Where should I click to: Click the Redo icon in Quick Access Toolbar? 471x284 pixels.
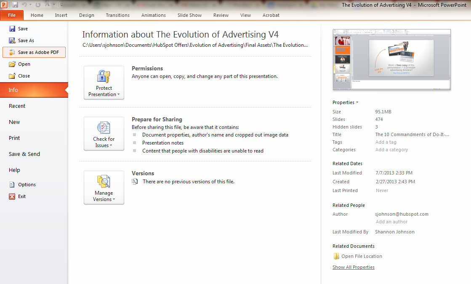(x=38, y=4)
